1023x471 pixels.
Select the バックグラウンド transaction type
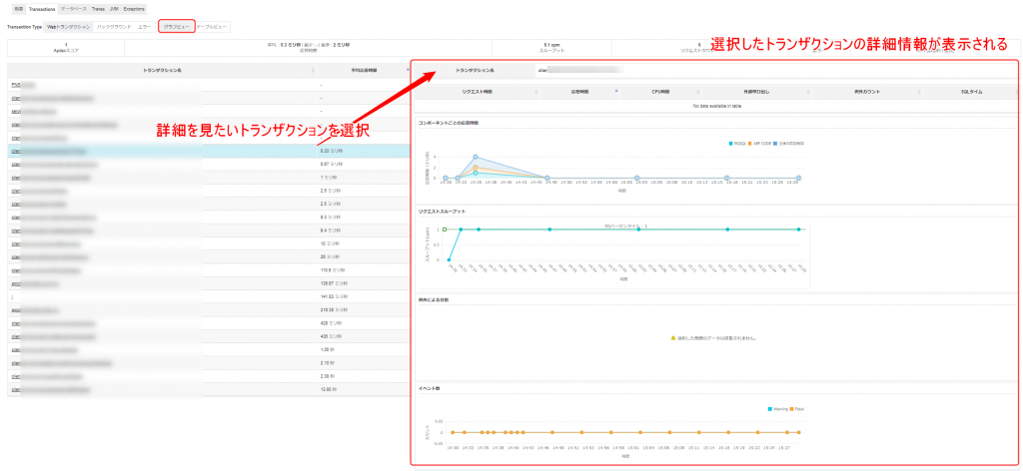[x=114, y=27]
